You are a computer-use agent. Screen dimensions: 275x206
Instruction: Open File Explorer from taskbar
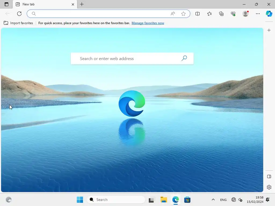(164, 200)
